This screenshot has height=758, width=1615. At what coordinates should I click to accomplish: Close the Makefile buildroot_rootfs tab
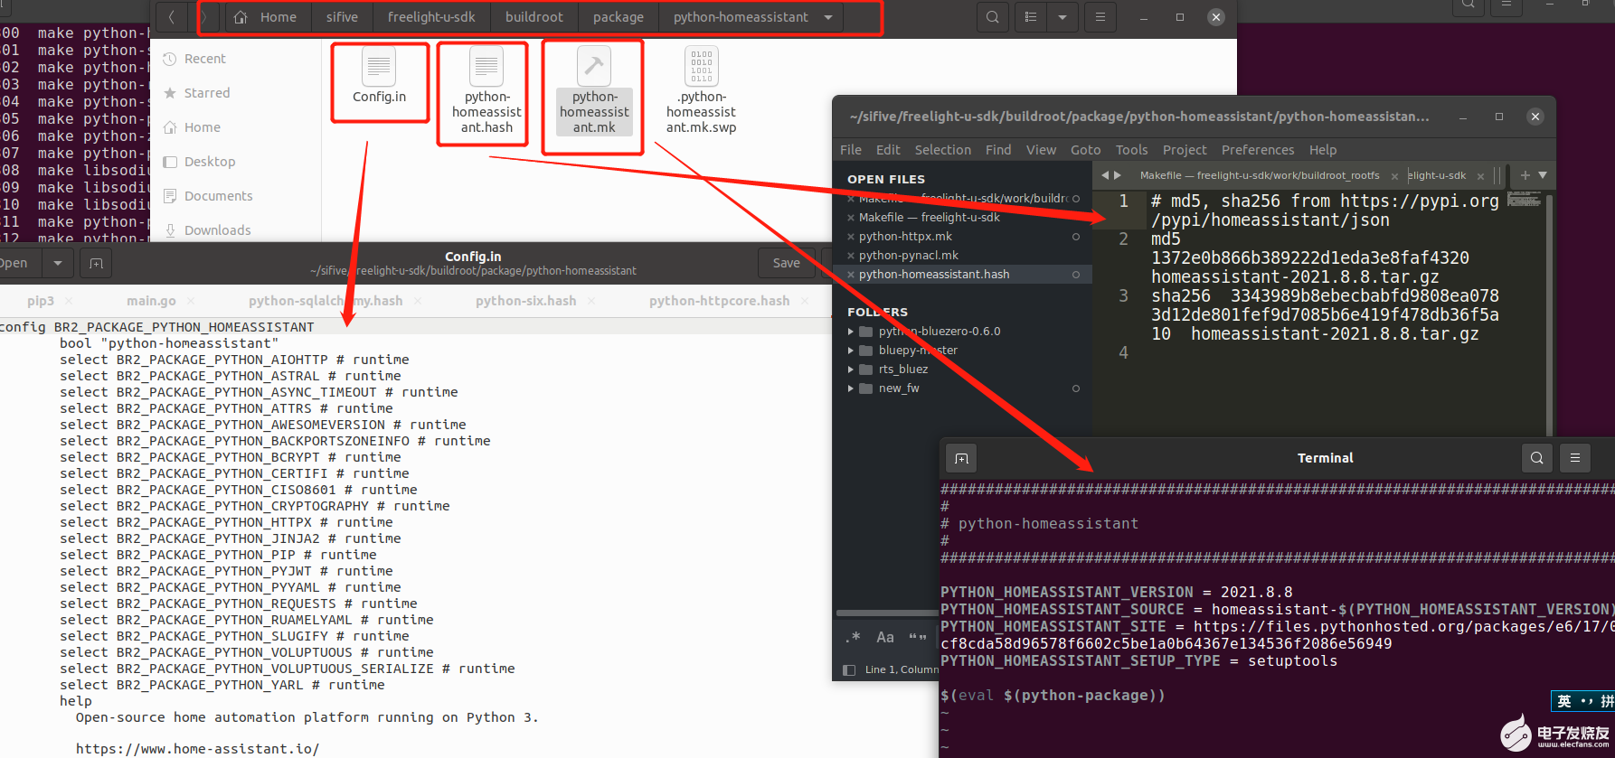pos(1394,176)
